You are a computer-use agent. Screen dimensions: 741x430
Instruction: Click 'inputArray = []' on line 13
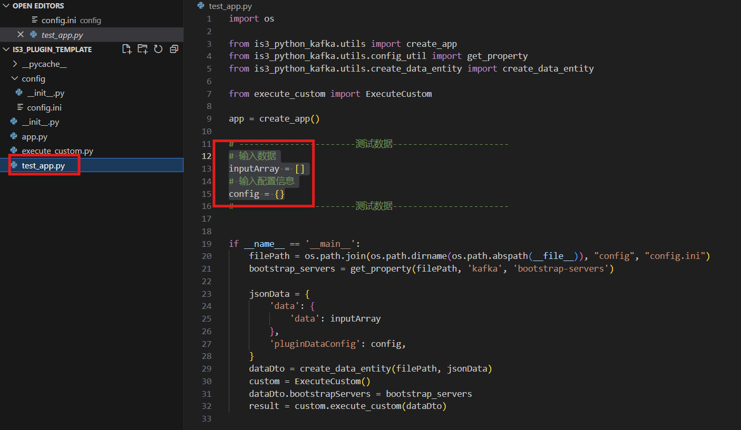(x=267, y=169)
